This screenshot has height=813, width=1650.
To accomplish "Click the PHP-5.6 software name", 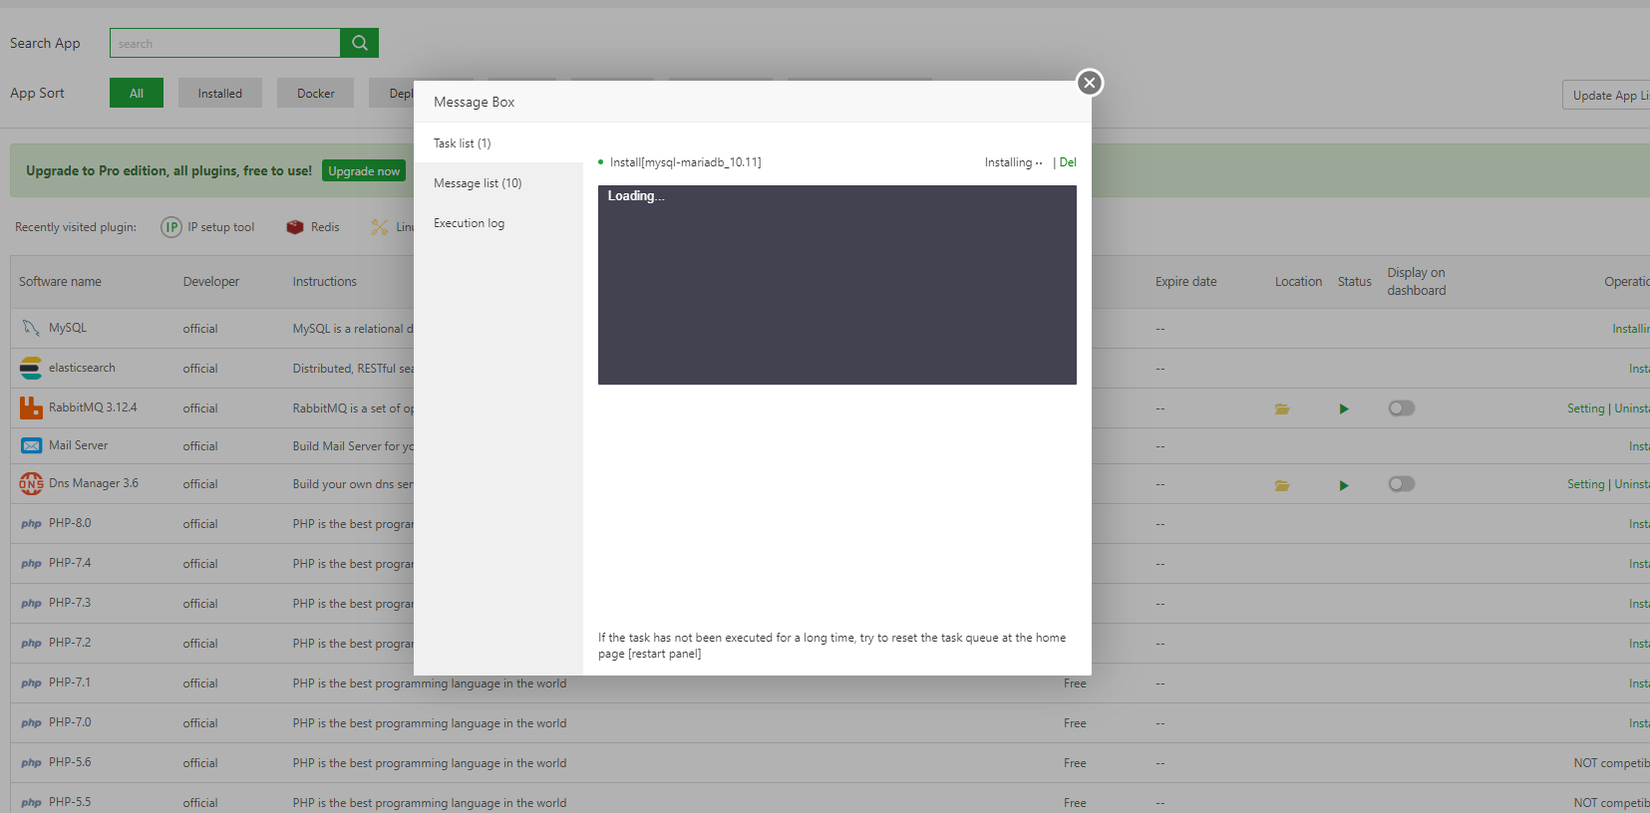I will 70,762.
